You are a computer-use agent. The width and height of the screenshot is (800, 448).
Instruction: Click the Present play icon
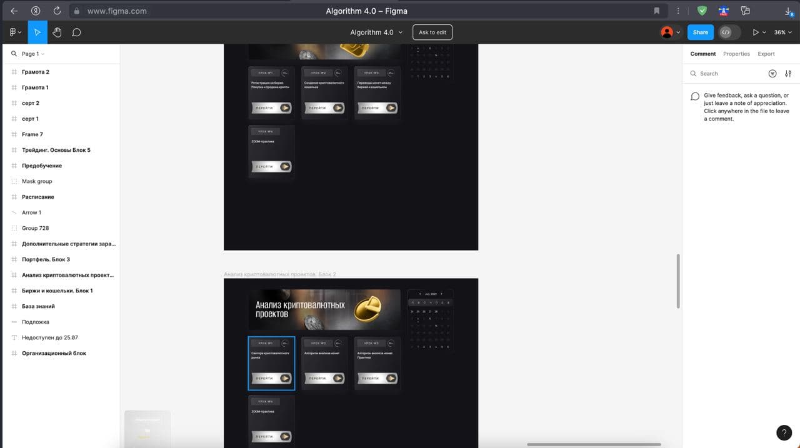[756, 32]
